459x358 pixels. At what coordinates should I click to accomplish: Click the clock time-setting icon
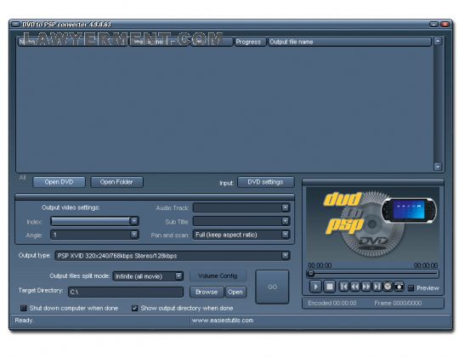coord(388,287)
